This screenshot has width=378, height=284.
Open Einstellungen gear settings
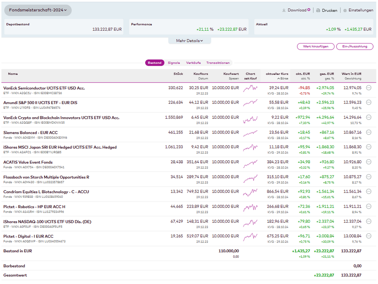[345, 11]
